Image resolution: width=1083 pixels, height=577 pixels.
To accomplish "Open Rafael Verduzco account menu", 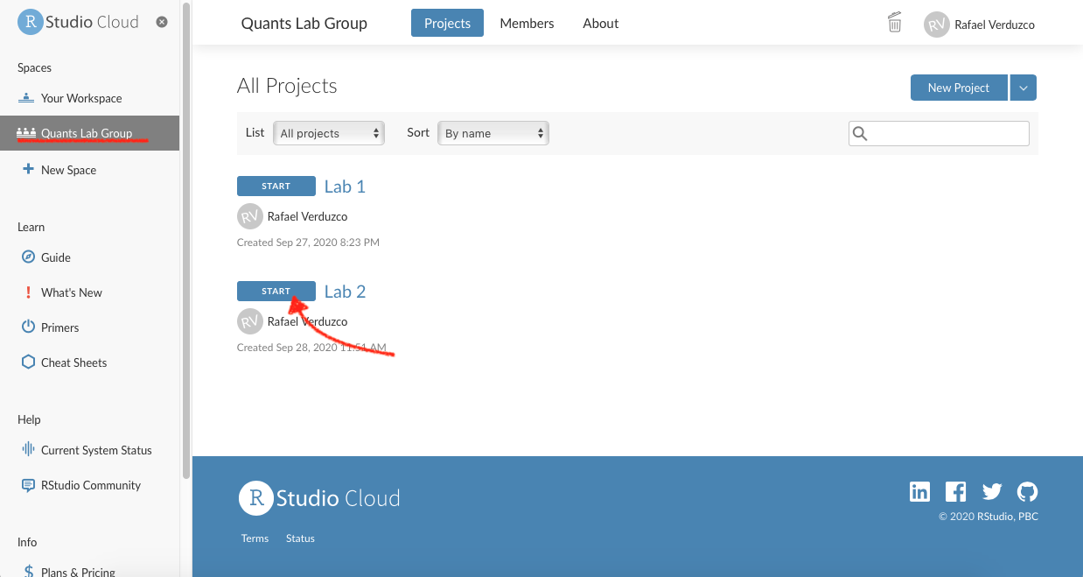I will [x=995, y=25].
